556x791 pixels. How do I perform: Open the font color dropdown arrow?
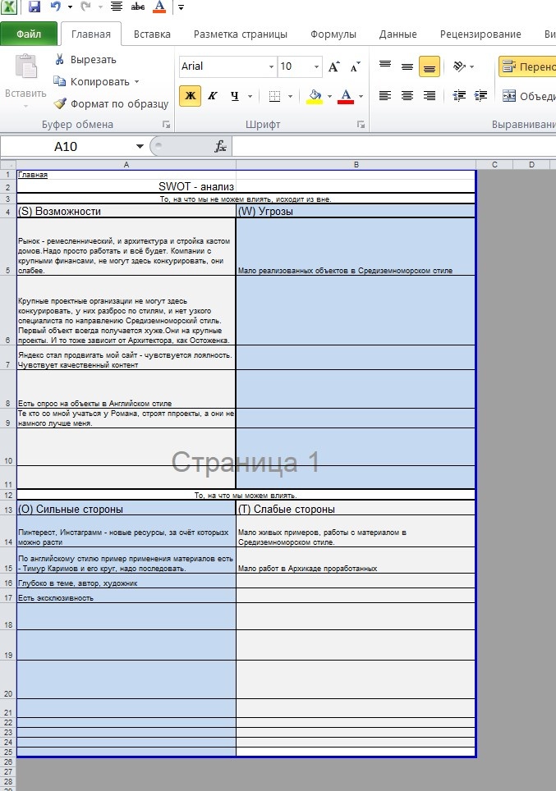(361, 96)
